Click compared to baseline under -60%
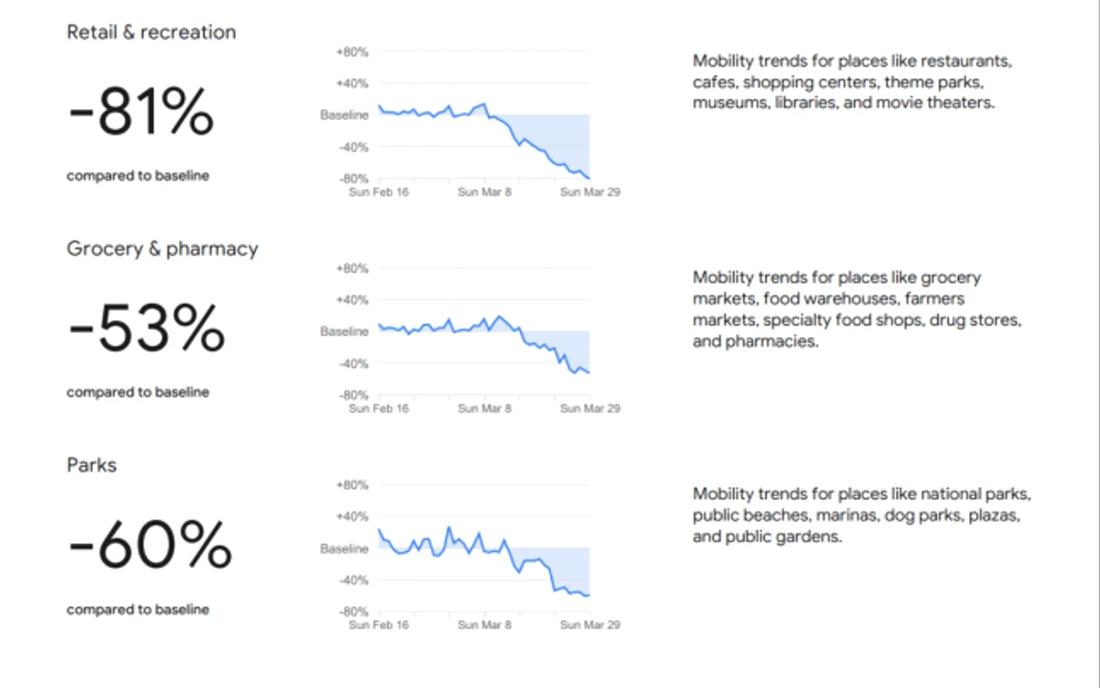 coord(139,609)
